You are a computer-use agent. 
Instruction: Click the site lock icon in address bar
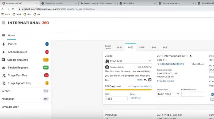tap(20, 9)
